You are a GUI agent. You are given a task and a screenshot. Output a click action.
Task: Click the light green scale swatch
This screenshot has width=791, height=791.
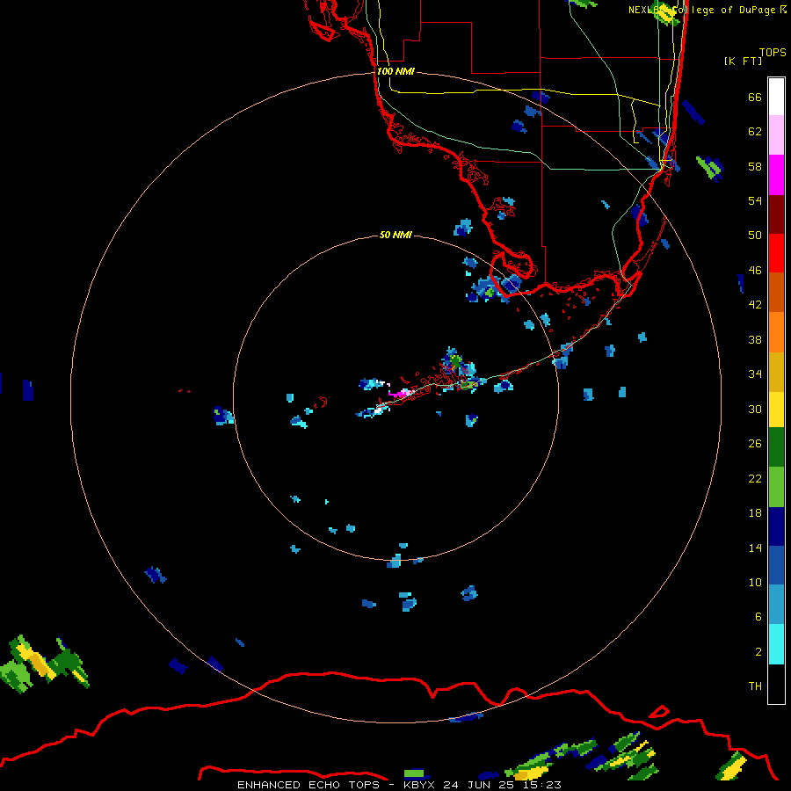click(x=776, y=487)
